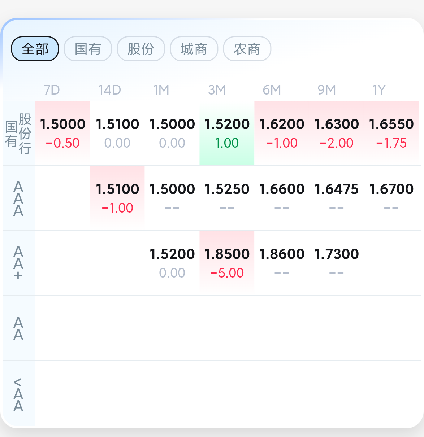Click the 9M rate 1.6300 cell
This screenshot has width=424, height=437.
coord(337,133)
